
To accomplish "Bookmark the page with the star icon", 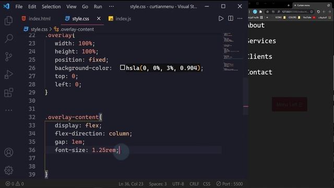I will 268,11.
